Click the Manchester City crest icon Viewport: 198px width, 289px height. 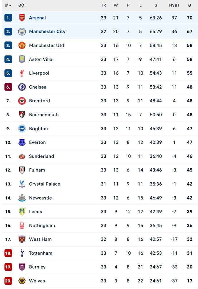click(22, 31)
